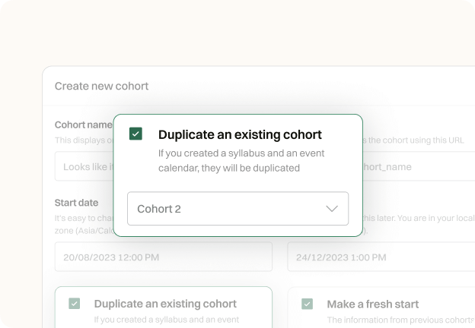This screenshot has width=475, height=328.
Task: Click the Create new cohort heading
Action: (x=101, y=86)
